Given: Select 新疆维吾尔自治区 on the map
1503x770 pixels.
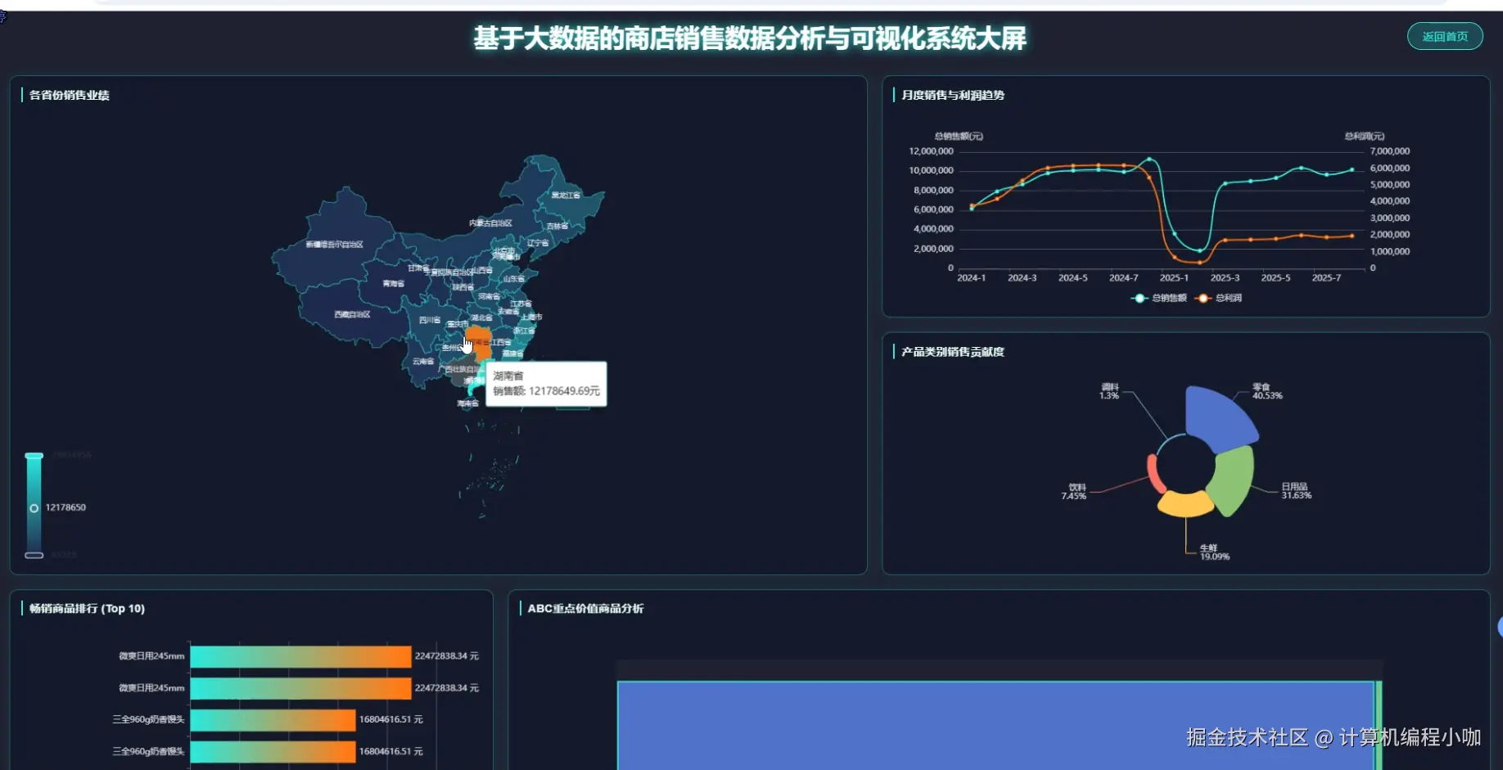Looking at the screenshot, I should point(334,244).
